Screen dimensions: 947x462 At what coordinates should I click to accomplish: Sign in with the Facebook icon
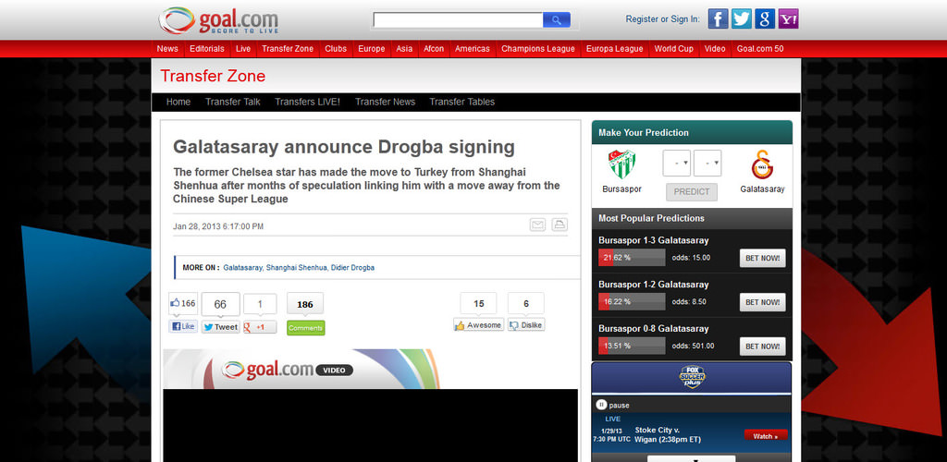pos(718,18)
